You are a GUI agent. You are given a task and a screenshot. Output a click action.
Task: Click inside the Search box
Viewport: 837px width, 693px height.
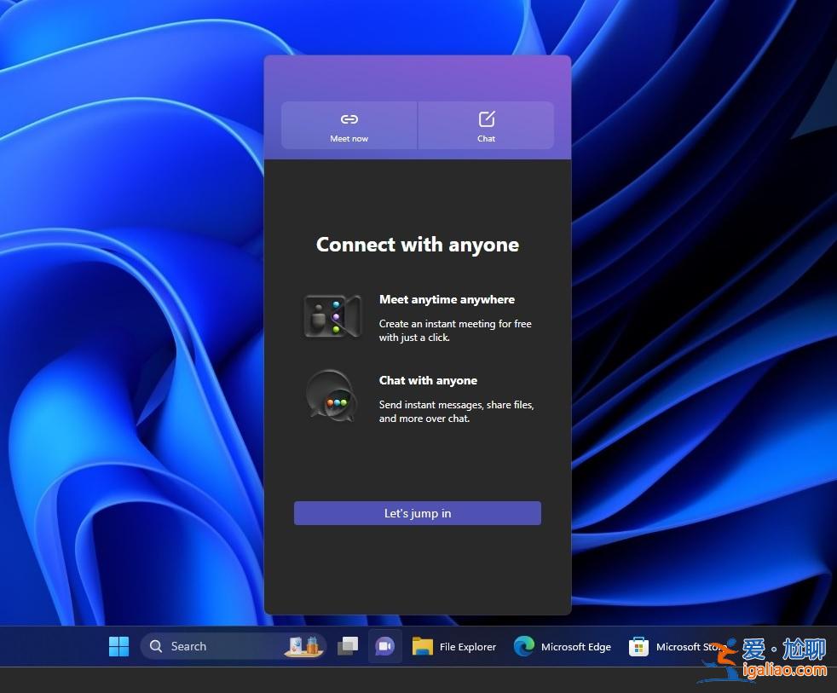coord(213,645)
